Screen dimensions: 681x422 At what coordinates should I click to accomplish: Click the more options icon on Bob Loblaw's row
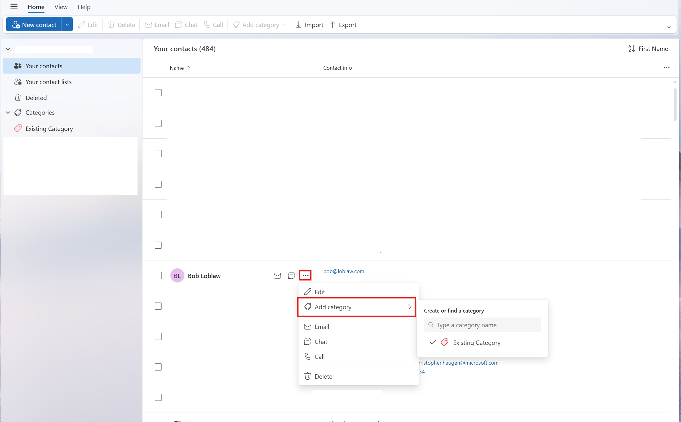[x=305, y=275]
